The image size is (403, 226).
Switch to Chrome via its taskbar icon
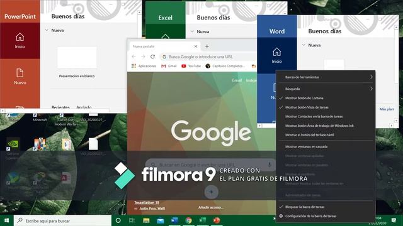(x=189, y=220)
